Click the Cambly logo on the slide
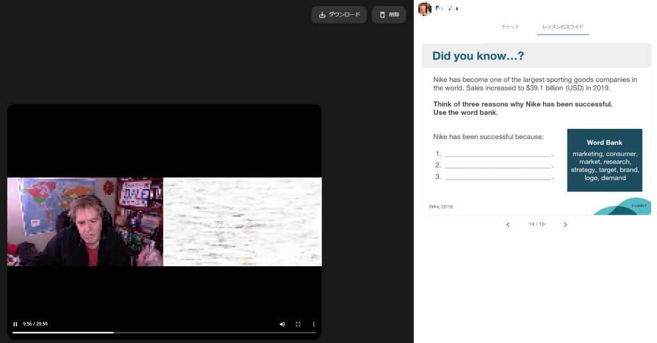The image size is (657, 343). click(638, 206)
